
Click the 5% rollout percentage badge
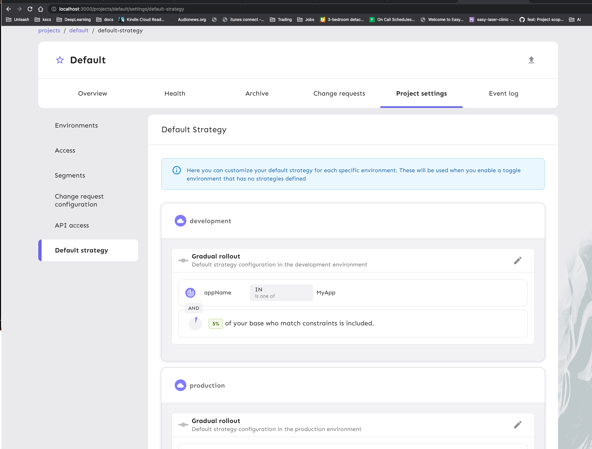[216, 324]
